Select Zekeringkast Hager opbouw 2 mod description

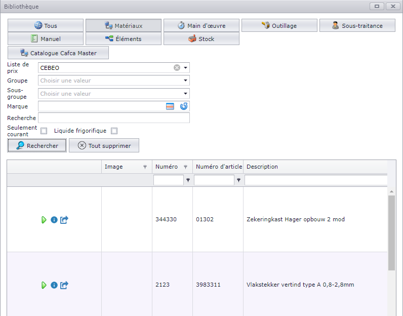point(296,219)
